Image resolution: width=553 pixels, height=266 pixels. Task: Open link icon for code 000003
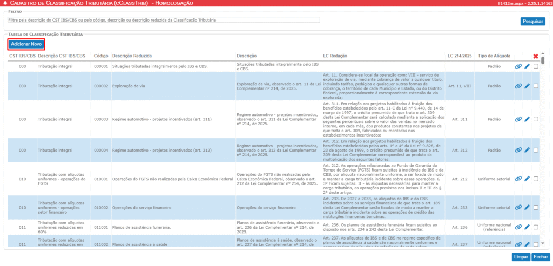(x=518, y=119)
